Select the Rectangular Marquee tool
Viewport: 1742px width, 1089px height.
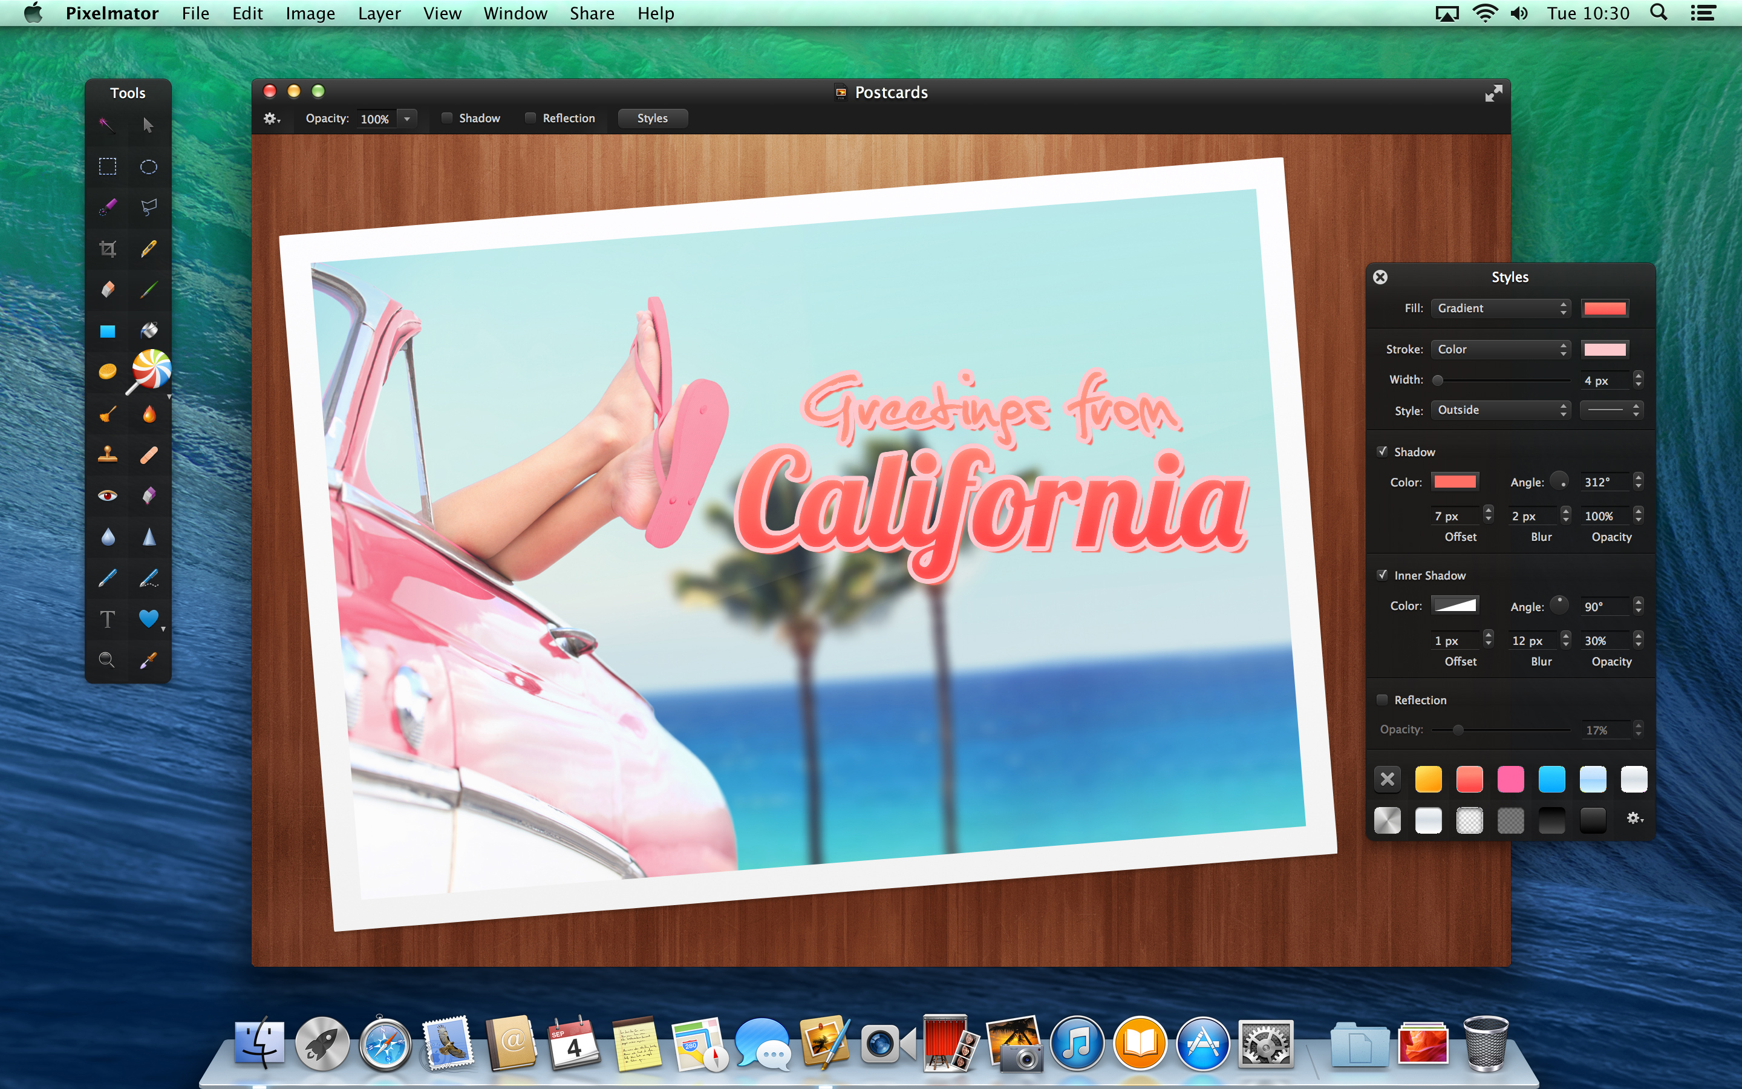click(x=107, y=166)
